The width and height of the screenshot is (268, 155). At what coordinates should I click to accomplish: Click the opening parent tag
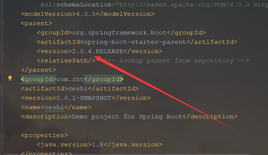click(x=37, y=23)
